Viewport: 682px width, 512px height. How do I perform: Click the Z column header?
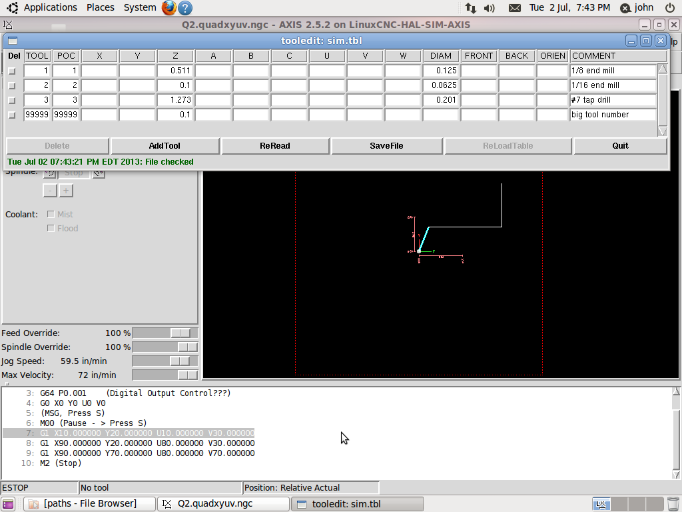[175, 56]
